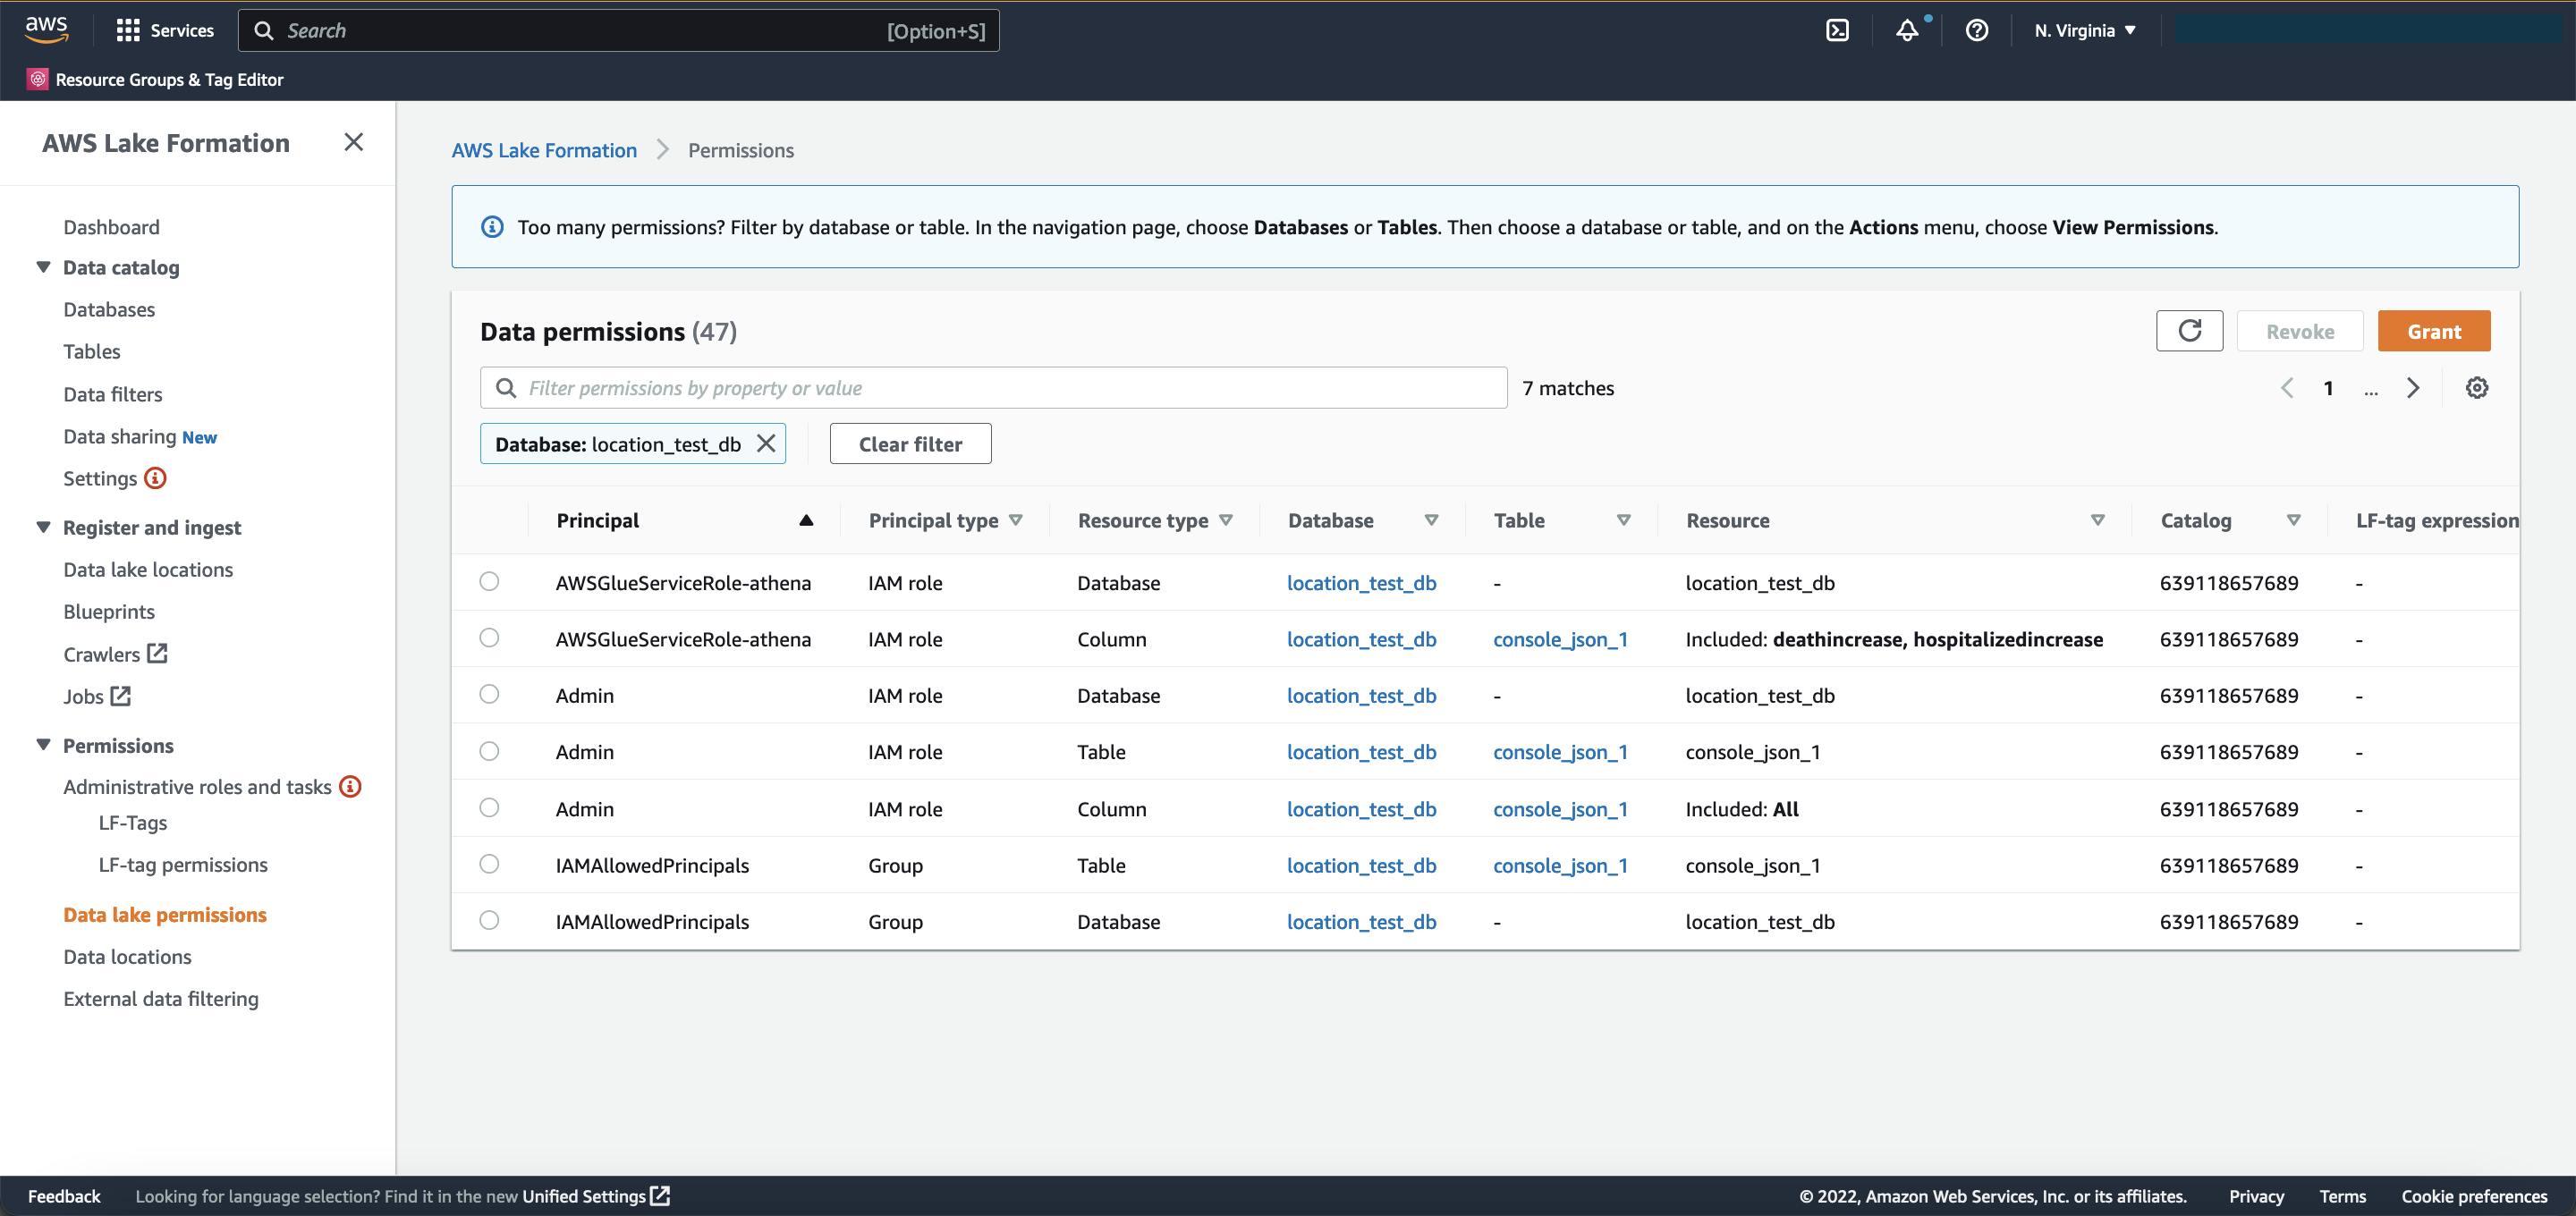Open console_json_1 link in AWSGlueServiceRole-athena row

point(1560,639)
